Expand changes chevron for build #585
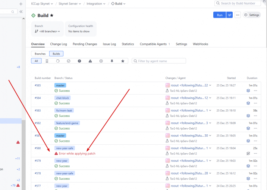 click(x=210, y=85)
